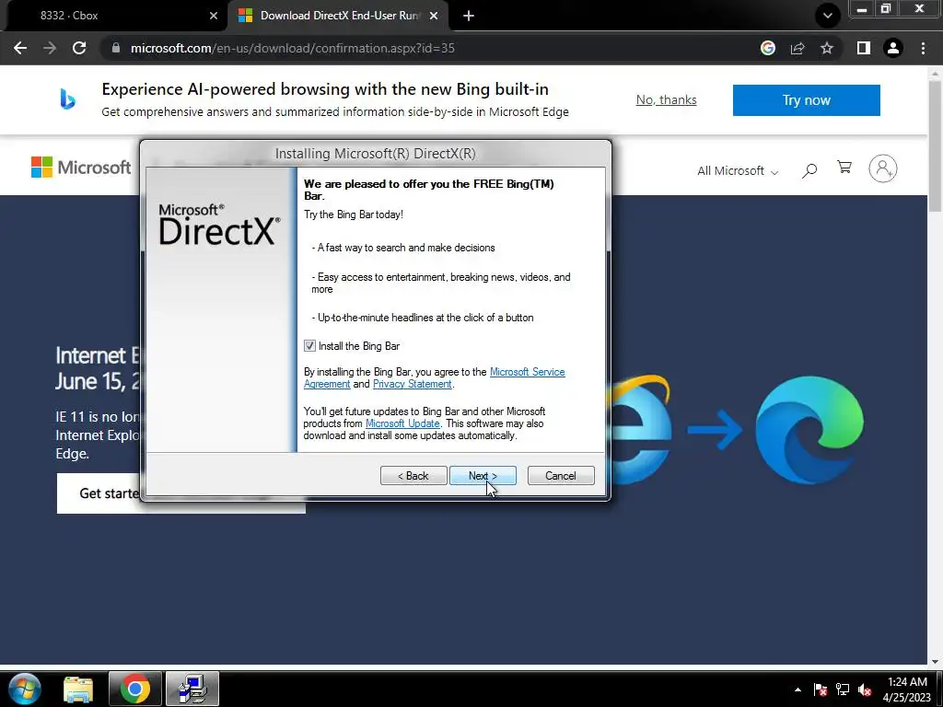Click the share page icon
The width and height of the screenshot is (943, 707).
(x=797, y=48)
